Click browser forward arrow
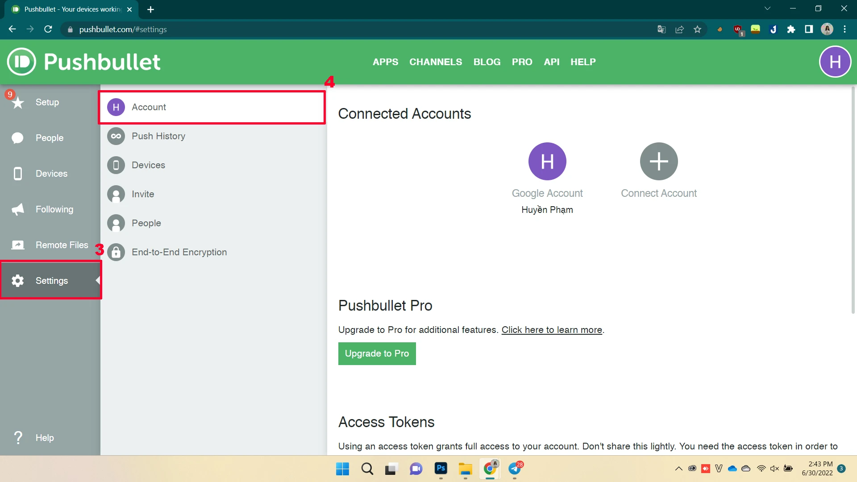This screenshot has width=857, height=482. pos(30,29)
